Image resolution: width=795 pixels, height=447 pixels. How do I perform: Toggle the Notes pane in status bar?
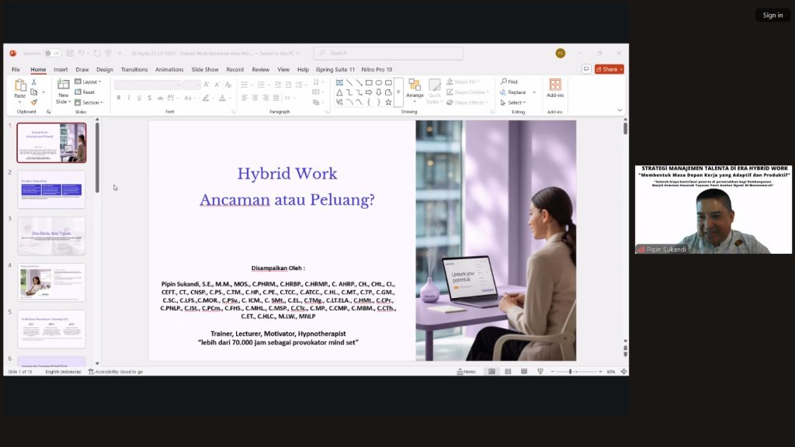tap(466, 372)
